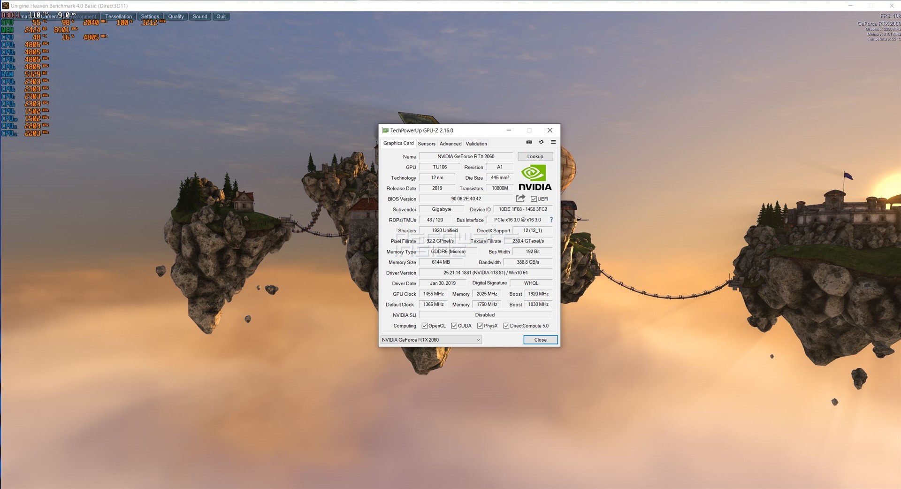Screen dimensions: 901x489
Task: Click the Revision A1 field
Action: click(x=500, y=167)
